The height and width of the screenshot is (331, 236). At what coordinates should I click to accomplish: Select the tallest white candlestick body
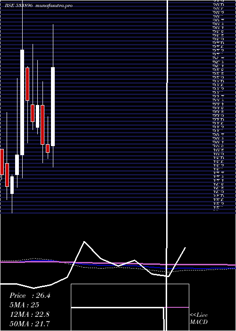point(22,103)
